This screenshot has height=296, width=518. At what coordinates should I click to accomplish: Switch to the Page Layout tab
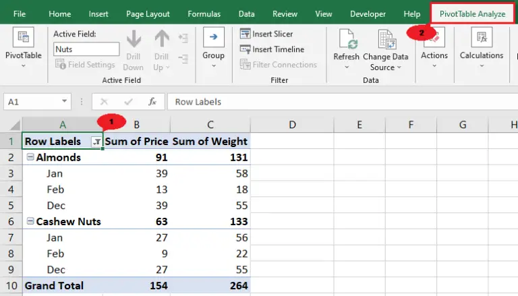tap(148, 14)
